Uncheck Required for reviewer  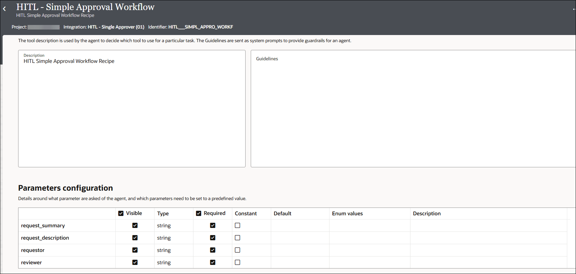213,262
